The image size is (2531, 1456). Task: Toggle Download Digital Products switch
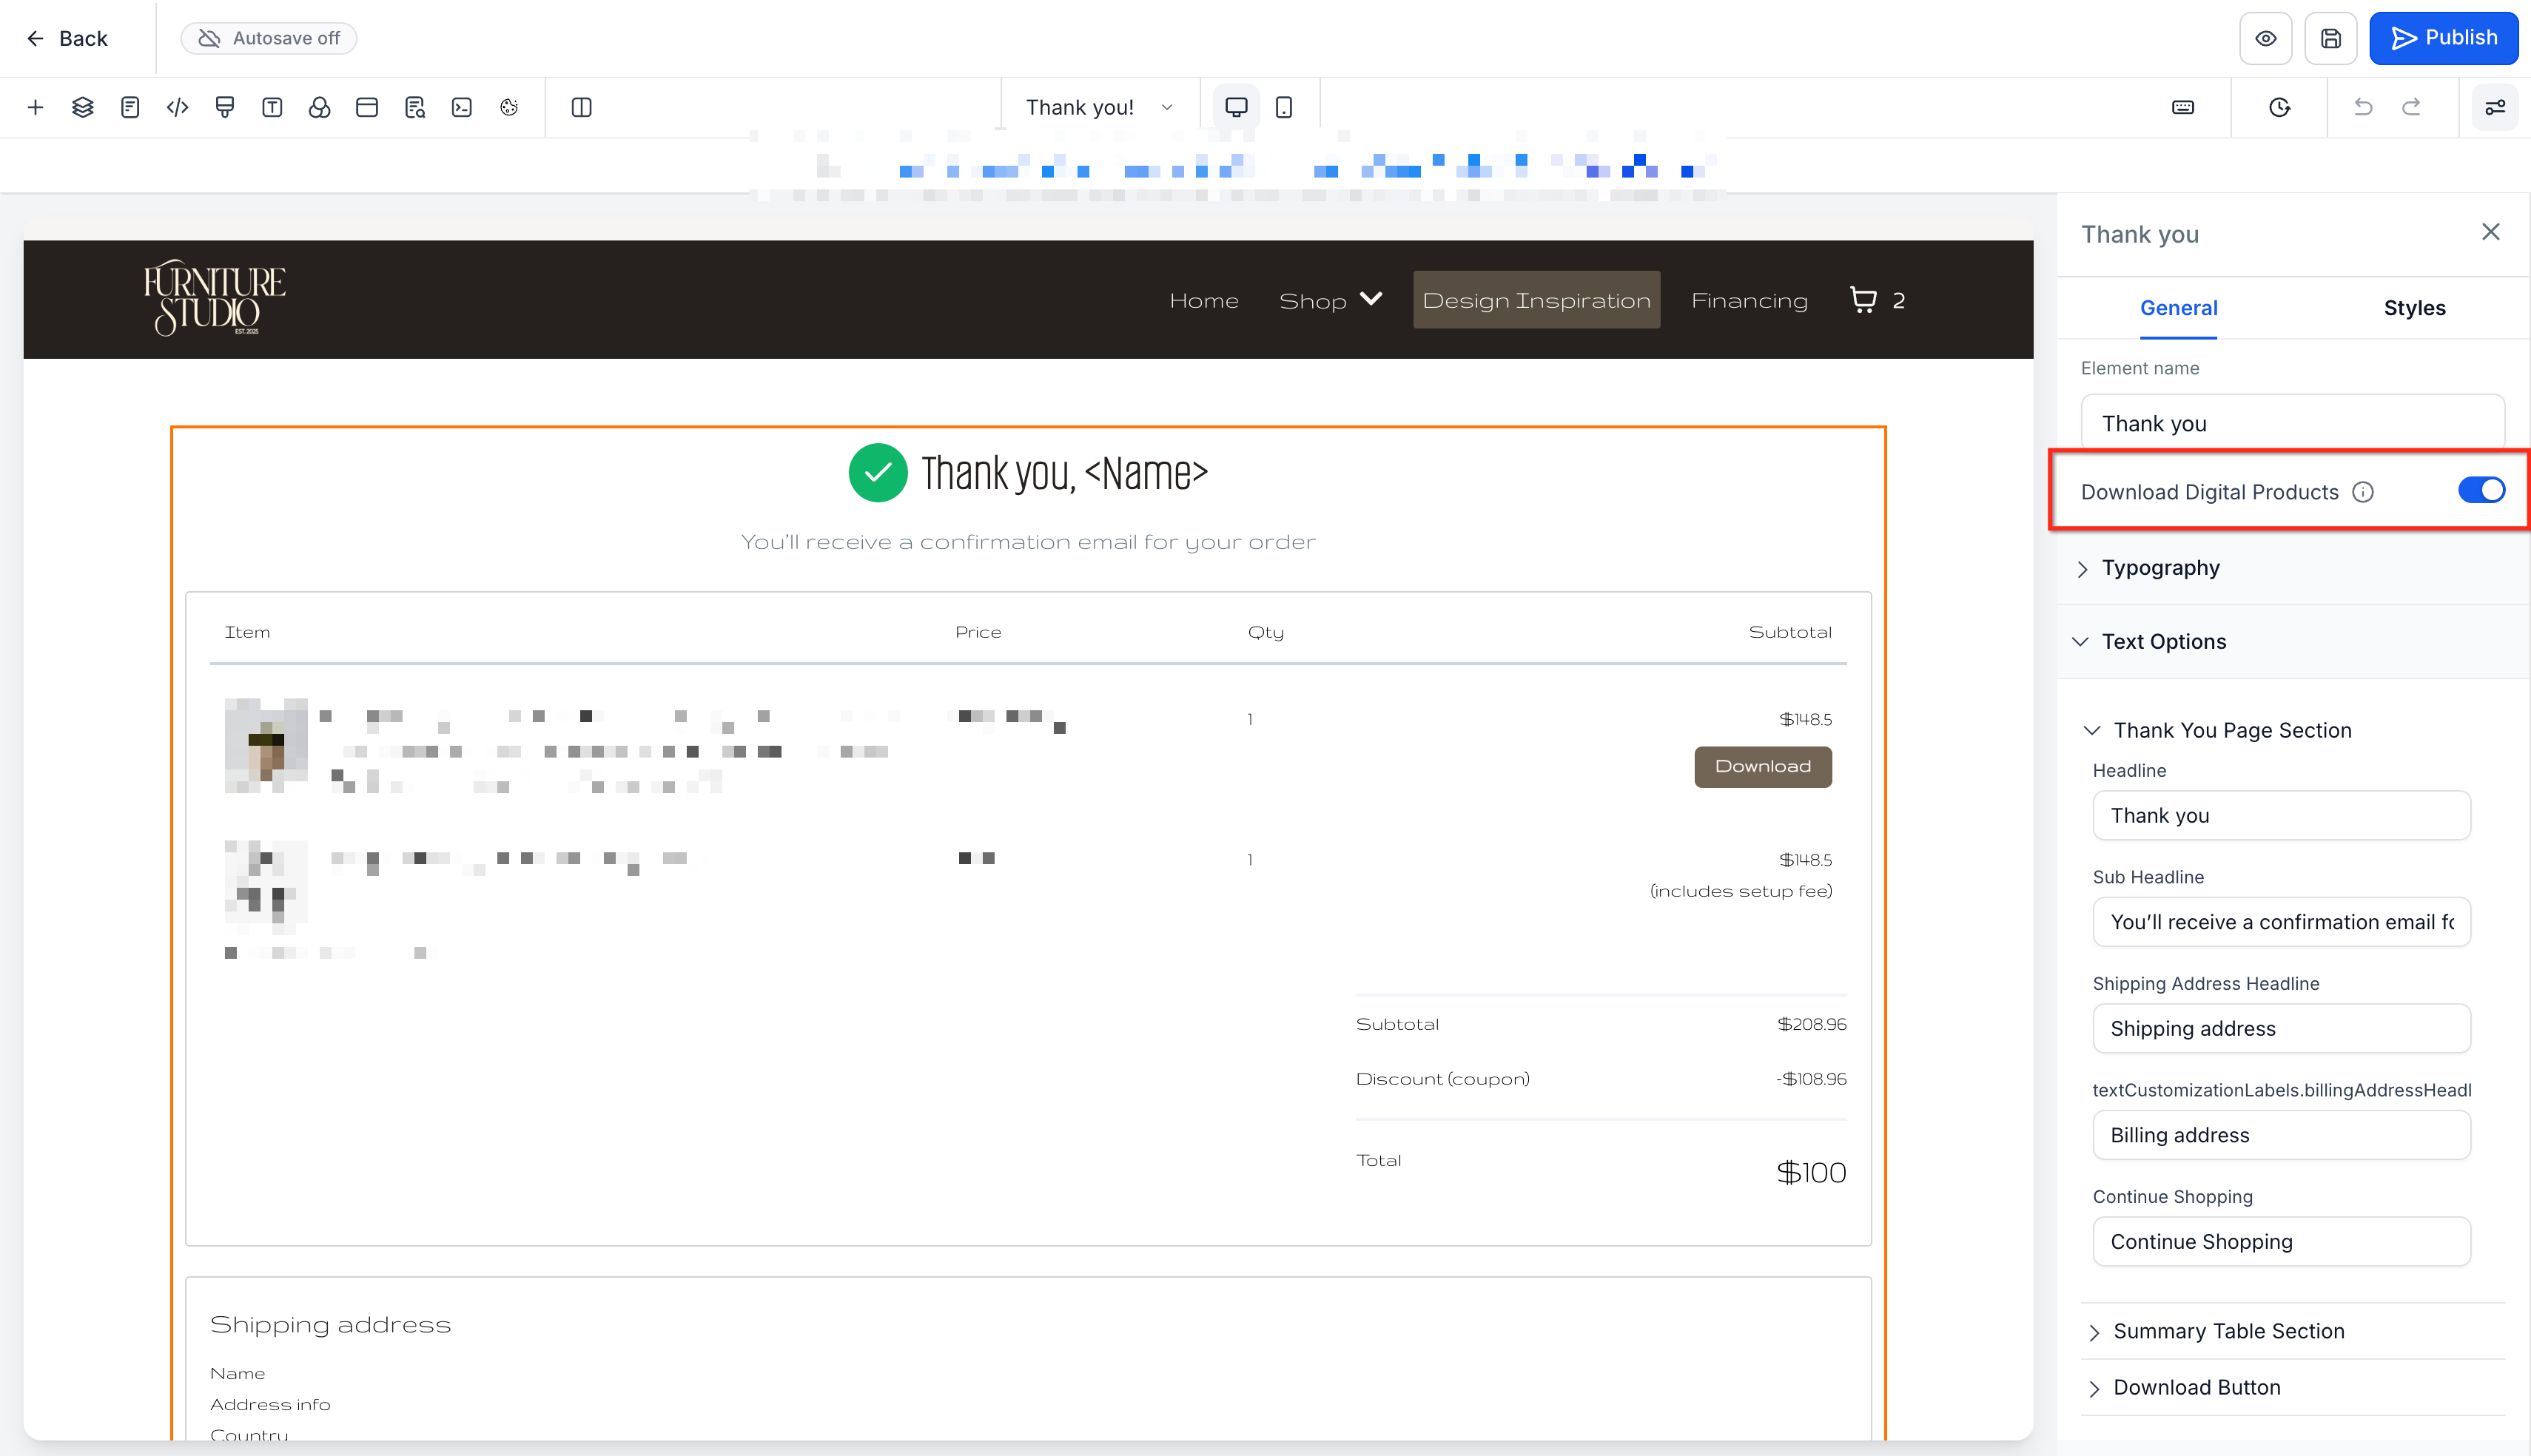[x=2481, y=490]
